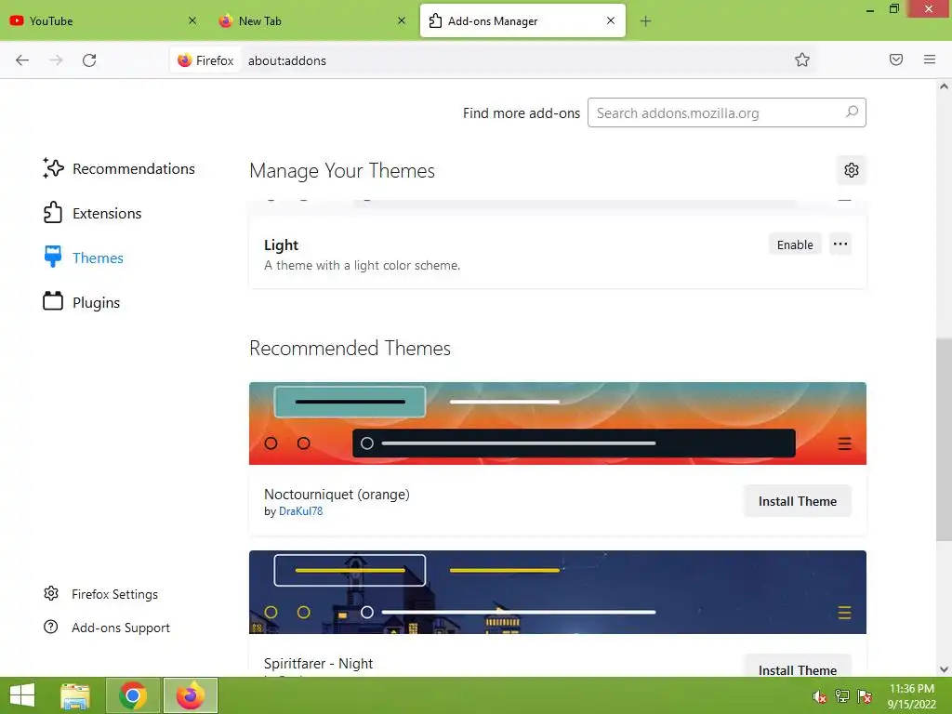Close the YouTube tab
Screen dimensions: 952x714
(x=192, y=20)
